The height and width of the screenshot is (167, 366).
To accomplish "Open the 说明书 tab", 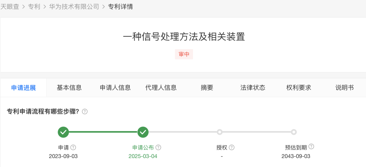I will tap(344, 88).
